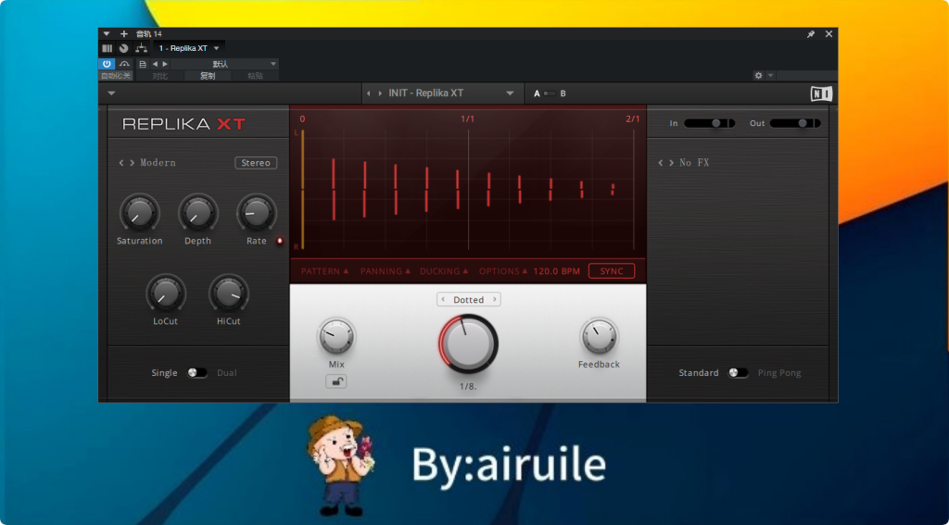
Task: Toggle the SYNC button
Action: [612, 271]
